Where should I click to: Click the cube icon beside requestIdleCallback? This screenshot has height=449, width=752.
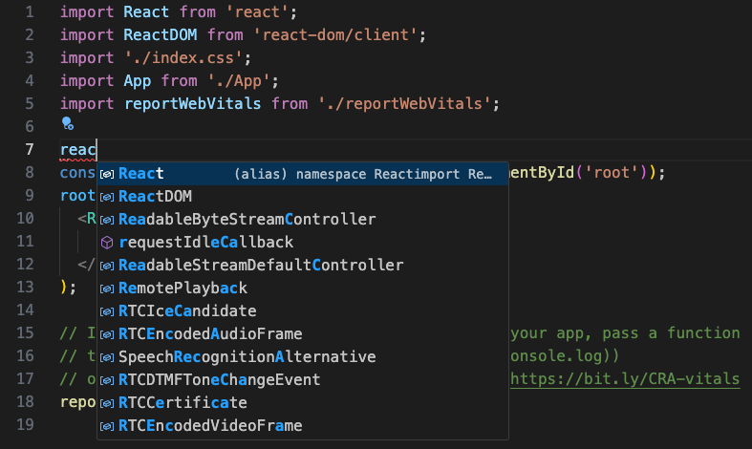click(107, 243)
